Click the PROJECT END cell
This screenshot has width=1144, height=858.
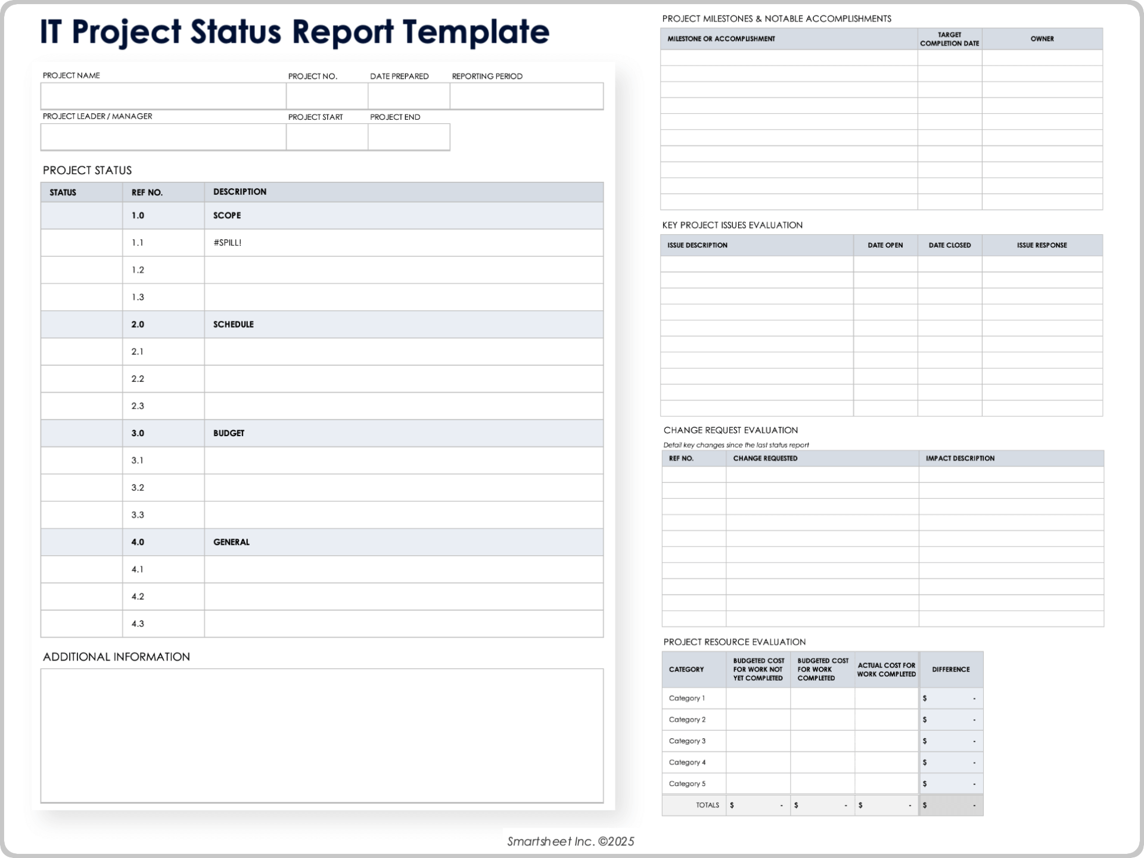click(x=408, y=137)
